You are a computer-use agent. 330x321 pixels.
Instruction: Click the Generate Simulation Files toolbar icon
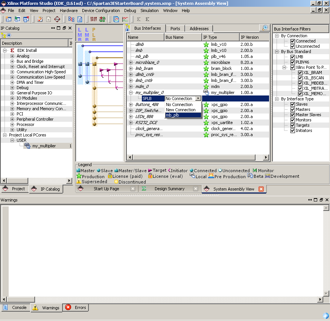click(x=116, y=19)
